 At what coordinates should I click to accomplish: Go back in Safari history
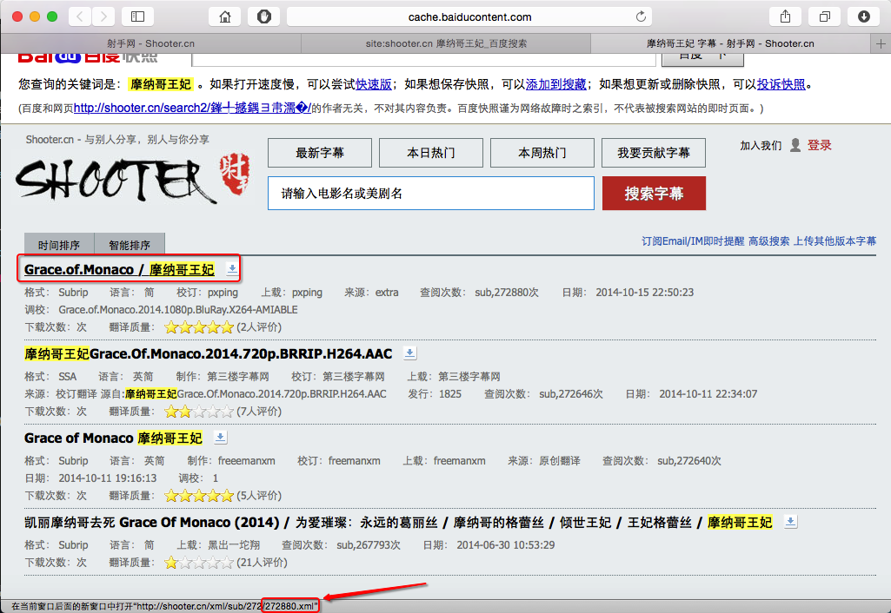80,16
